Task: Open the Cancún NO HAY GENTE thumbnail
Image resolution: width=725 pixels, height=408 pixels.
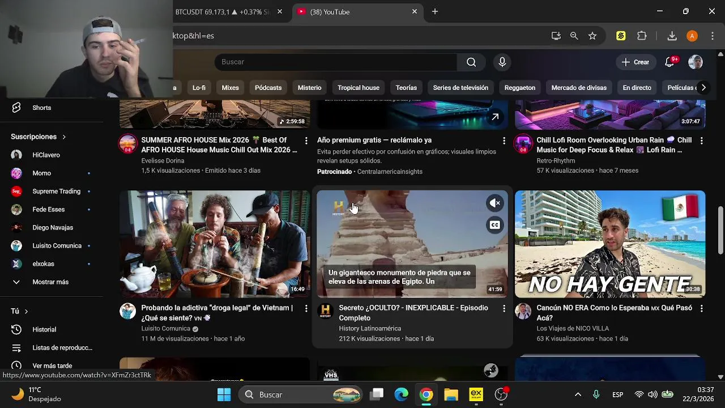Action: [610, 244]
